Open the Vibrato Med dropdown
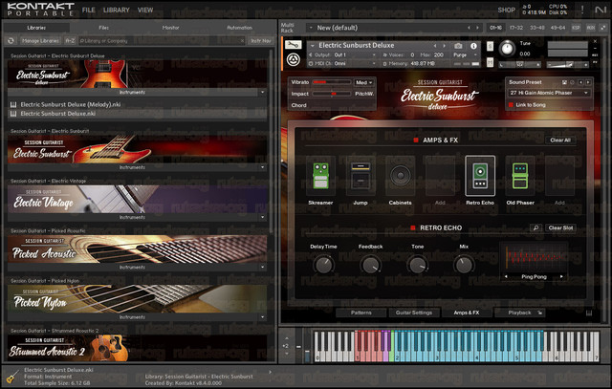Image resolution: width=612 pixels, height=389 pixels. click(x=364, y=82)
